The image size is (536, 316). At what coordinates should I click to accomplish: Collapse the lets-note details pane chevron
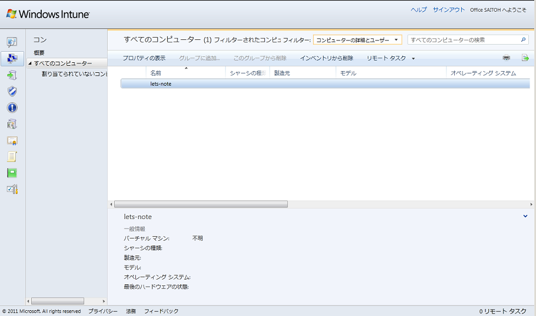[x=525, y=217]
